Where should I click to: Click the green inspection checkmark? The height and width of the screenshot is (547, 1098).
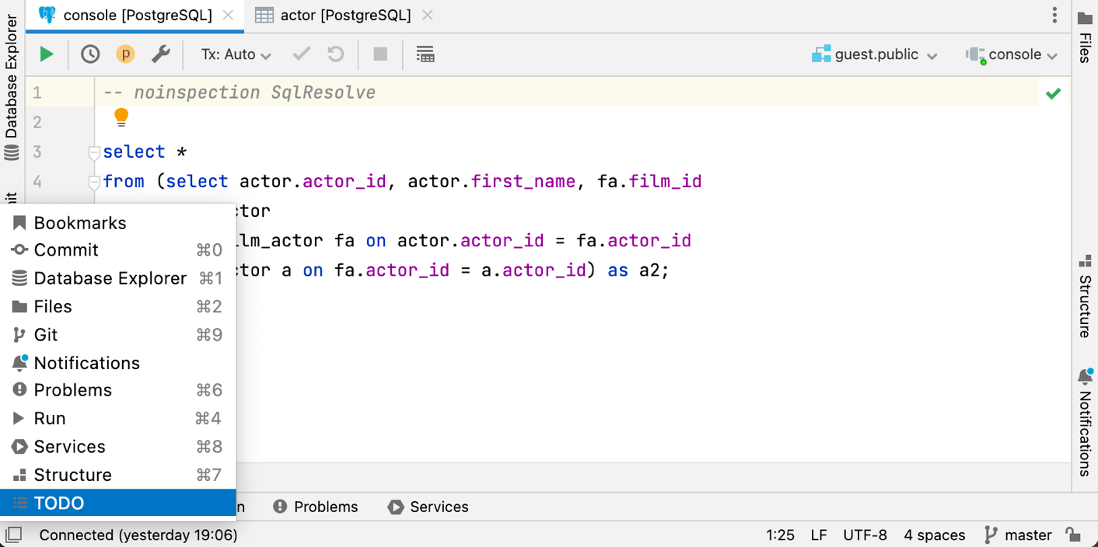click(x=1053, y=93)
